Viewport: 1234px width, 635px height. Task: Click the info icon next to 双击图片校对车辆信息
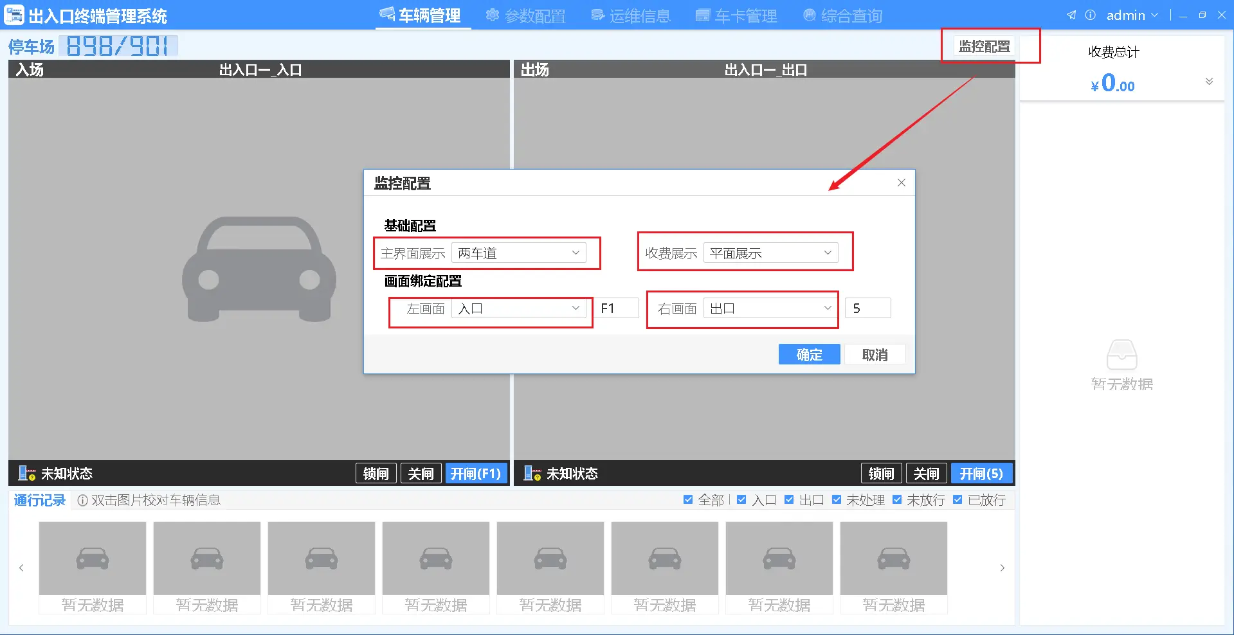click(82, 500)
